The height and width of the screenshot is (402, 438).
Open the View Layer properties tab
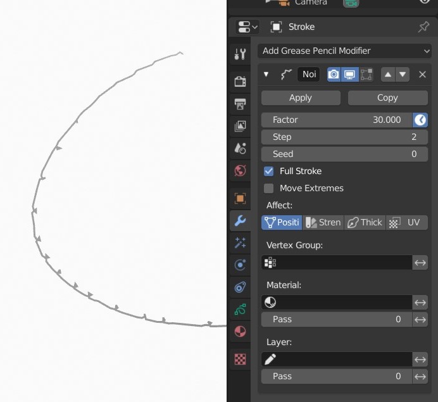[240, 126]
